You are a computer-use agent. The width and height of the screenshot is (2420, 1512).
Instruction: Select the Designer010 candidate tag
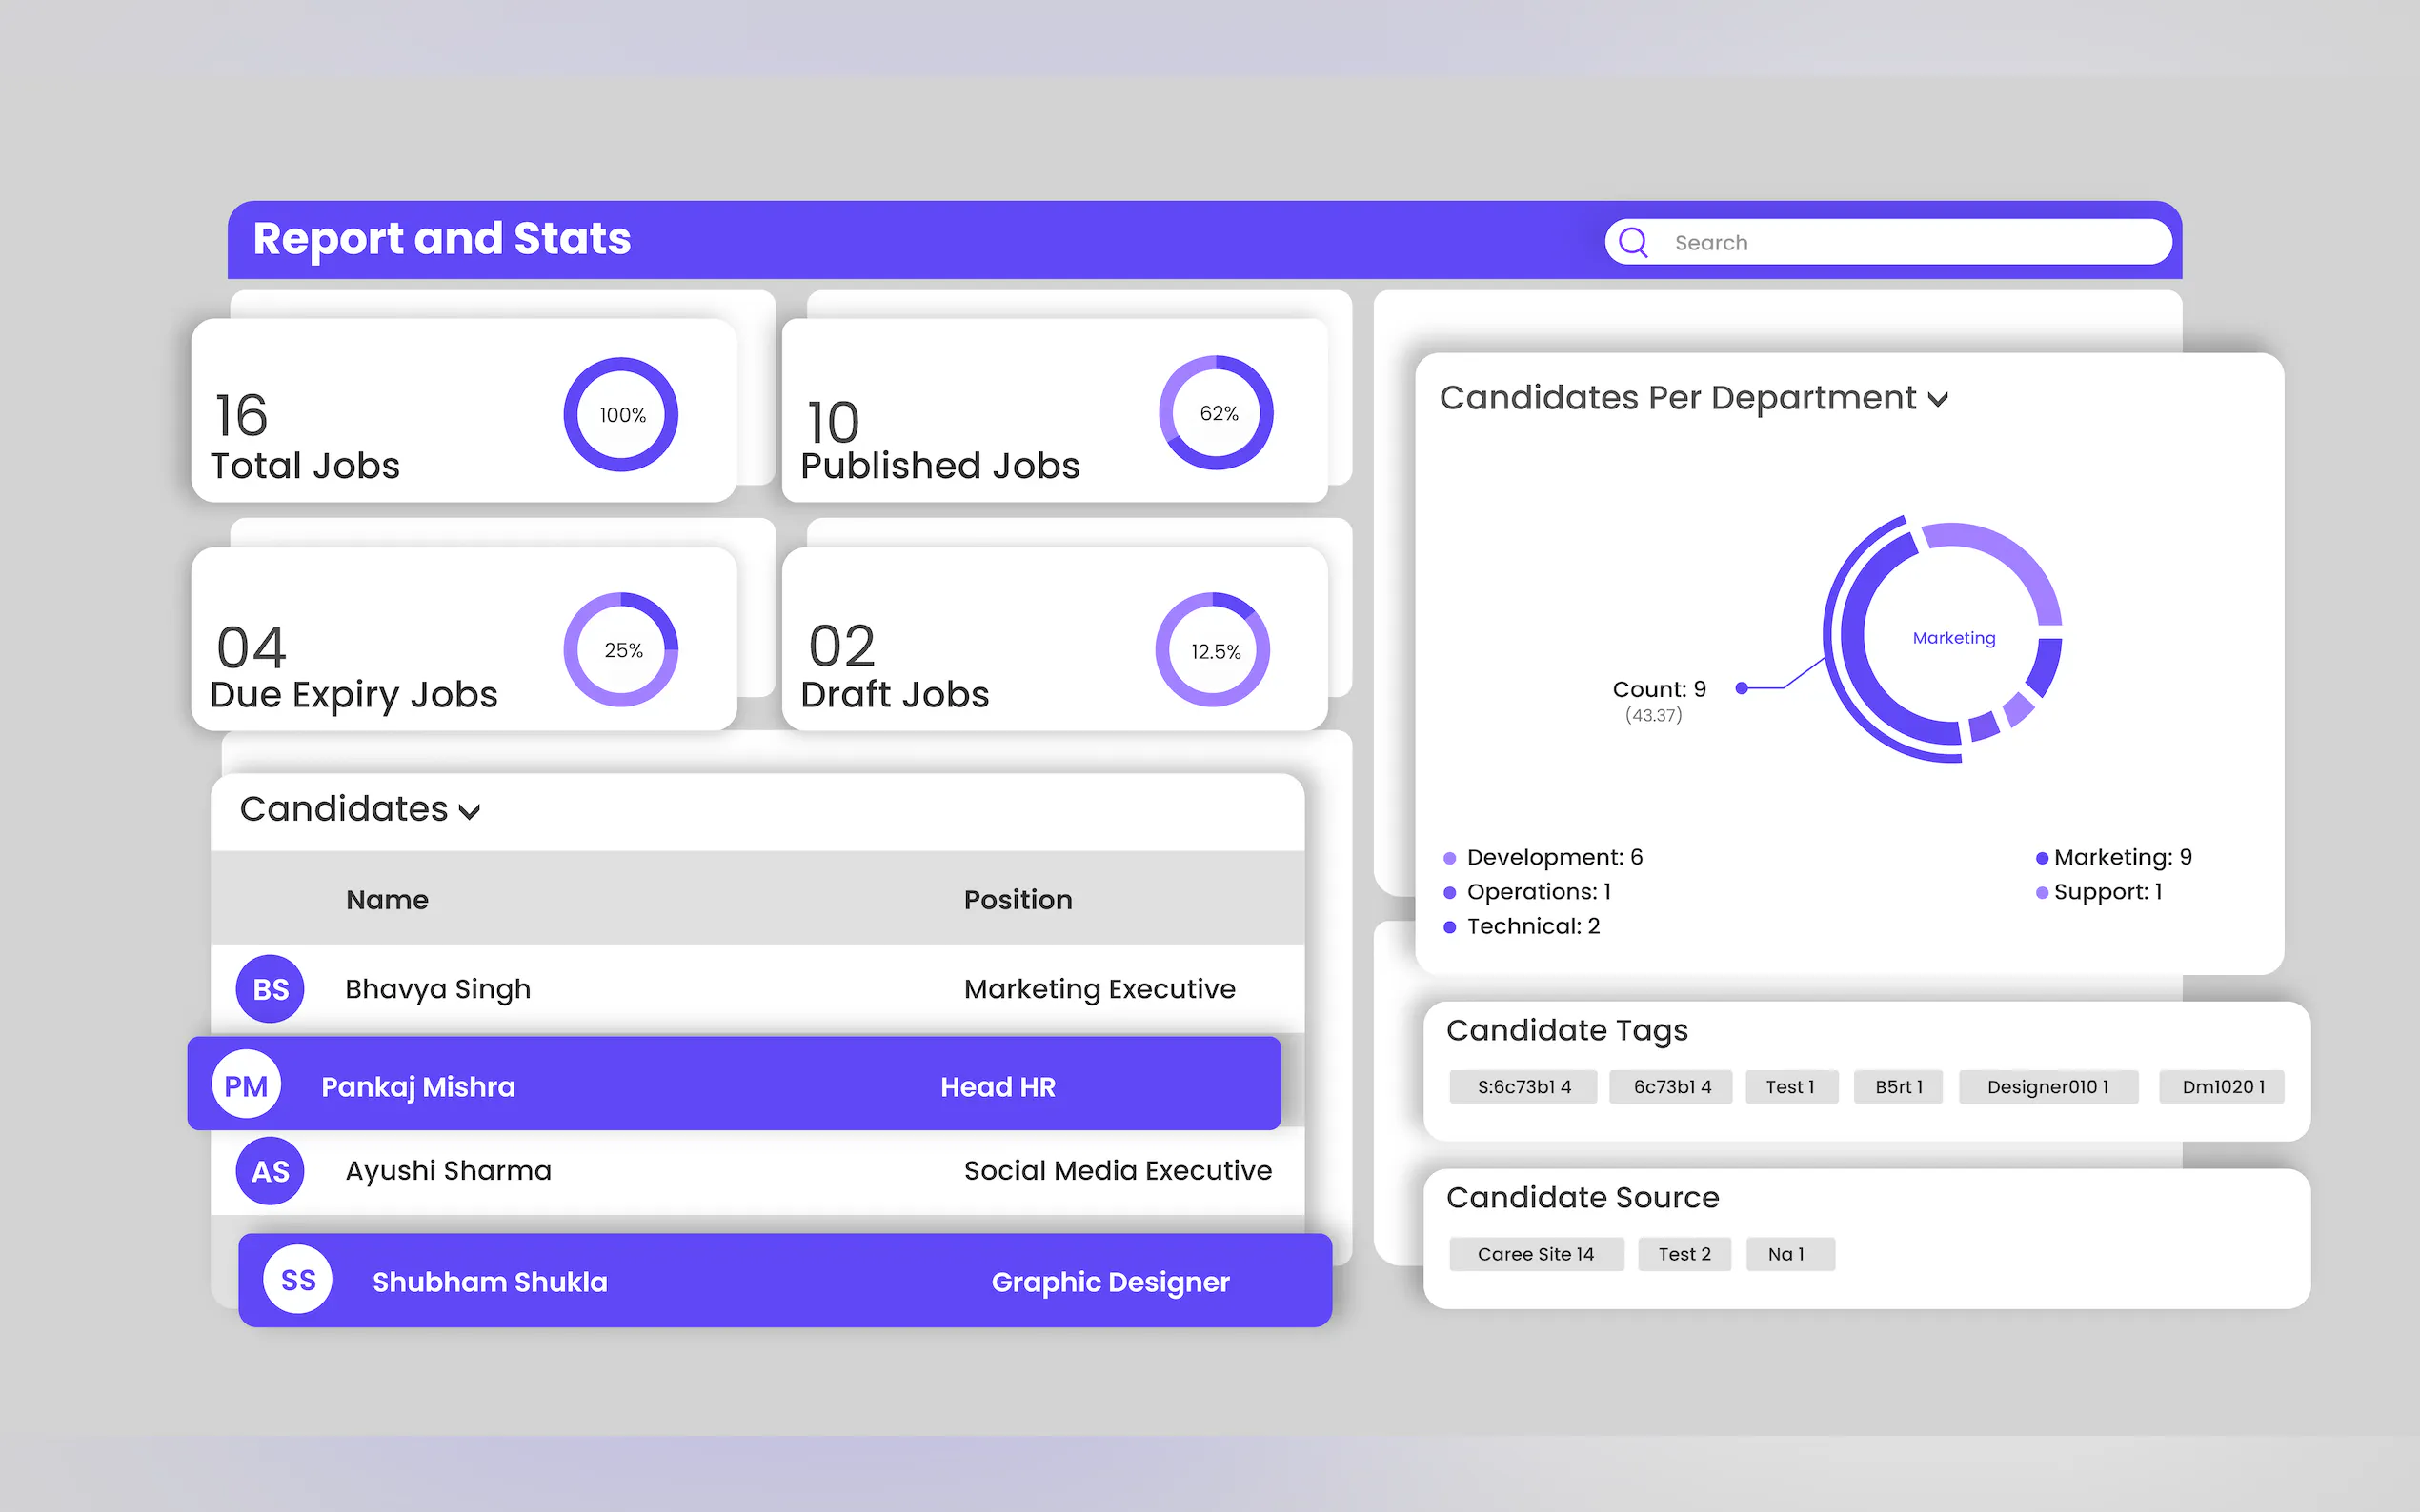[x=2047, y=1087]
